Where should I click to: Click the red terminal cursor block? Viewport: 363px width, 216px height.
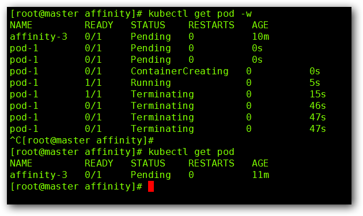coord(151,187)
